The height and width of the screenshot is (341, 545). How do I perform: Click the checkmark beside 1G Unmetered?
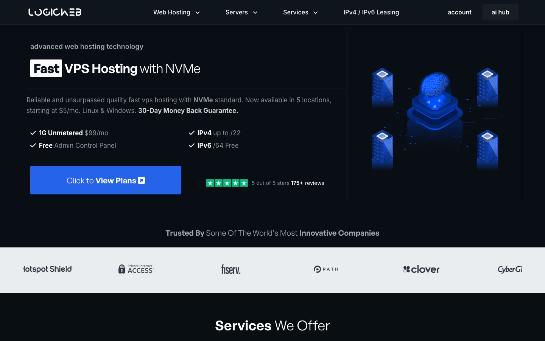coord(33,133)
